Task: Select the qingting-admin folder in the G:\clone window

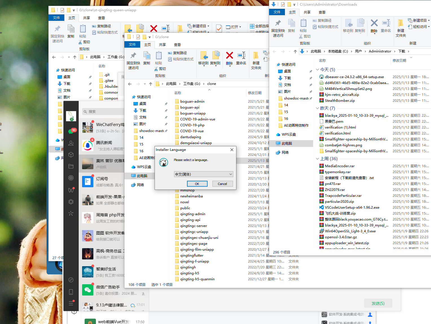Action: pyautogui.click(x=193, y=214)
